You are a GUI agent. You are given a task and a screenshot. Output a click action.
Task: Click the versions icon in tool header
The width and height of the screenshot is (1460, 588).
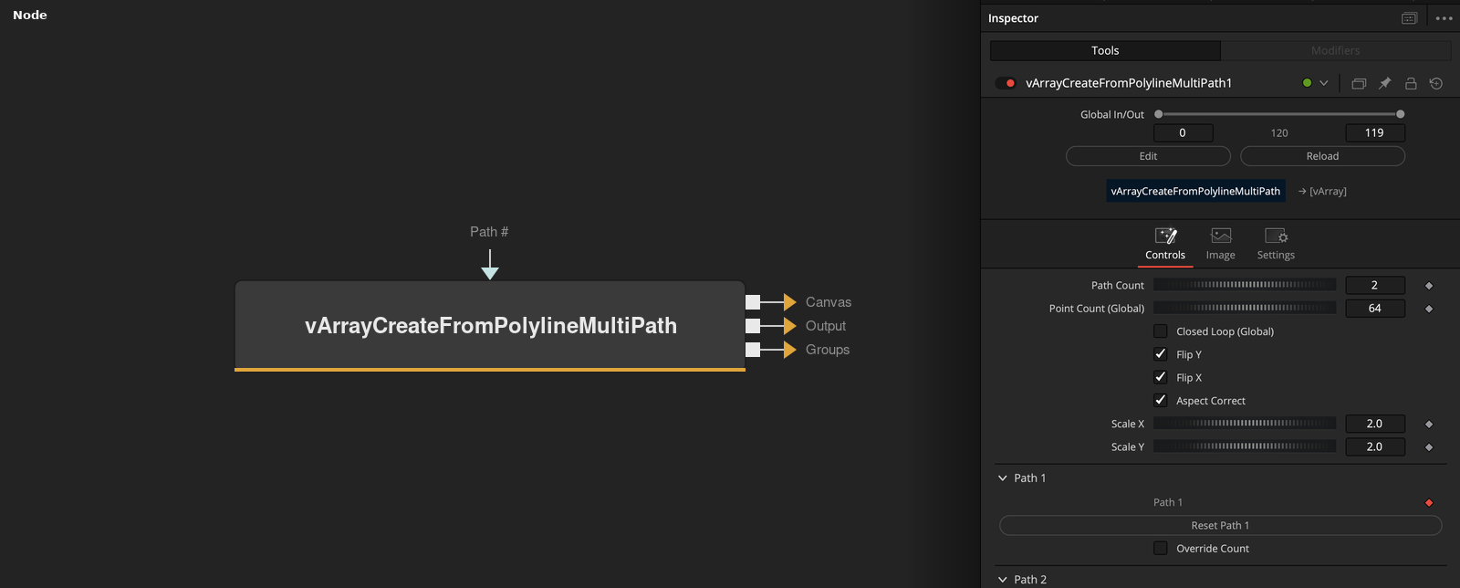coord(1359,83)
